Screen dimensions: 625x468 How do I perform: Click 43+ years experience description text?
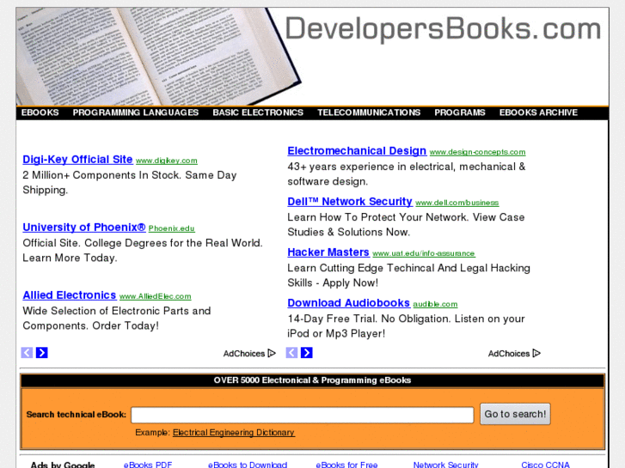(407, 174)
